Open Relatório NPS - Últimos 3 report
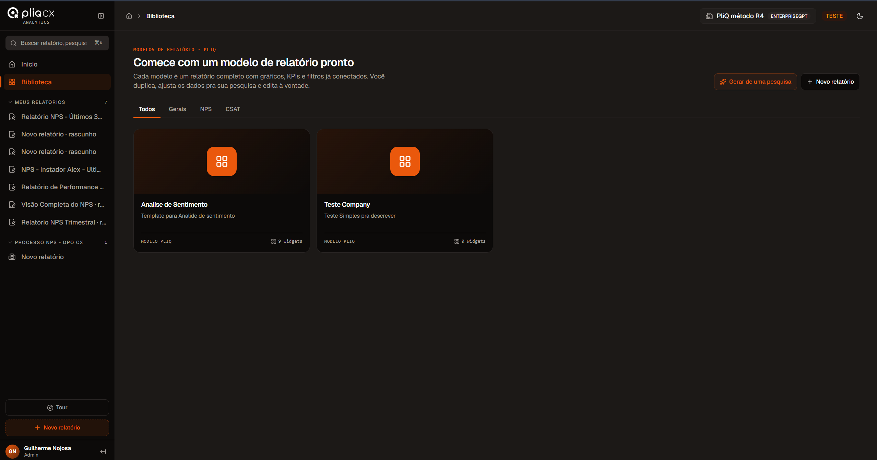Viewport: 877px width, 460px height. click(57, 117)
